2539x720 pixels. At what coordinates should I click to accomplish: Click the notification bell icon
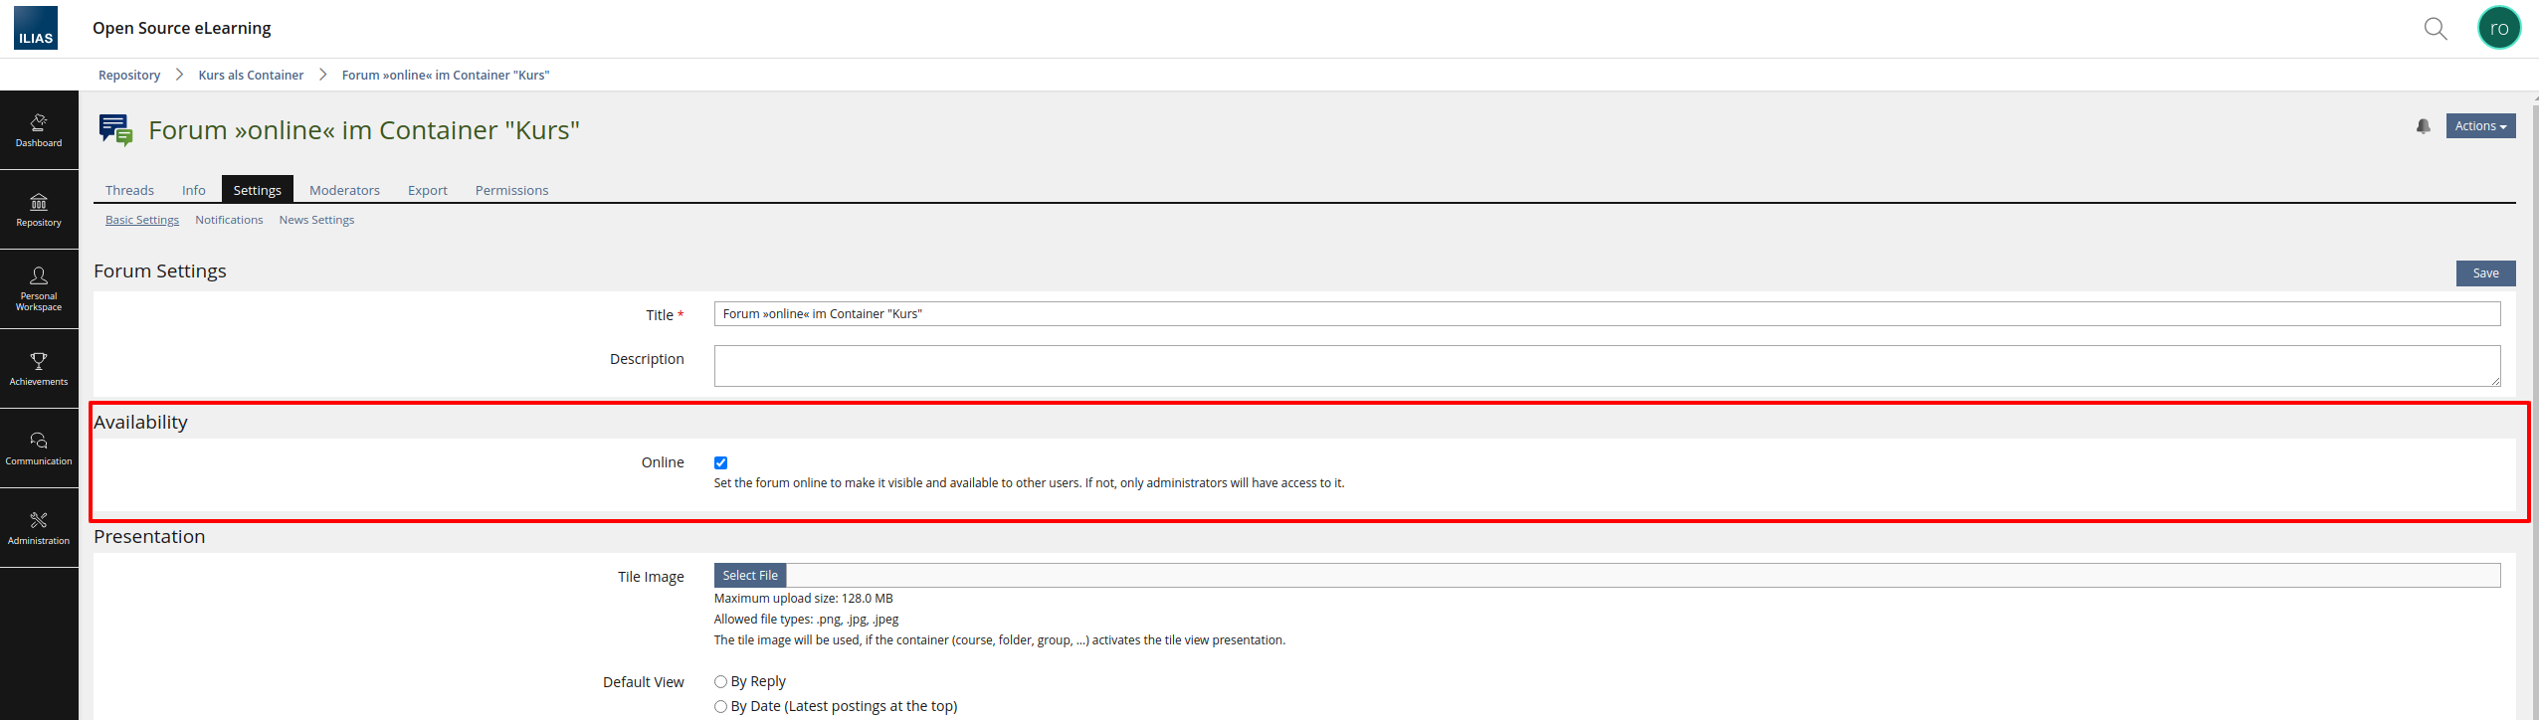[x=2423, y=126]
